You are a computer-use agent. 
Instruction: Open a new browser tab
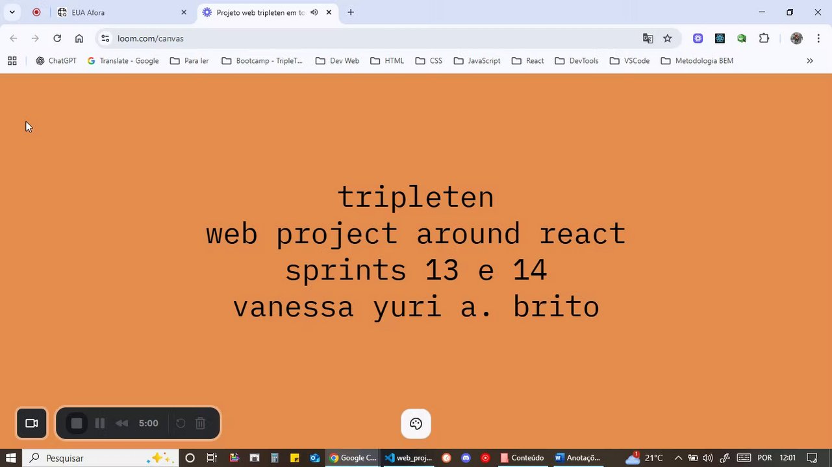[351, 12]
